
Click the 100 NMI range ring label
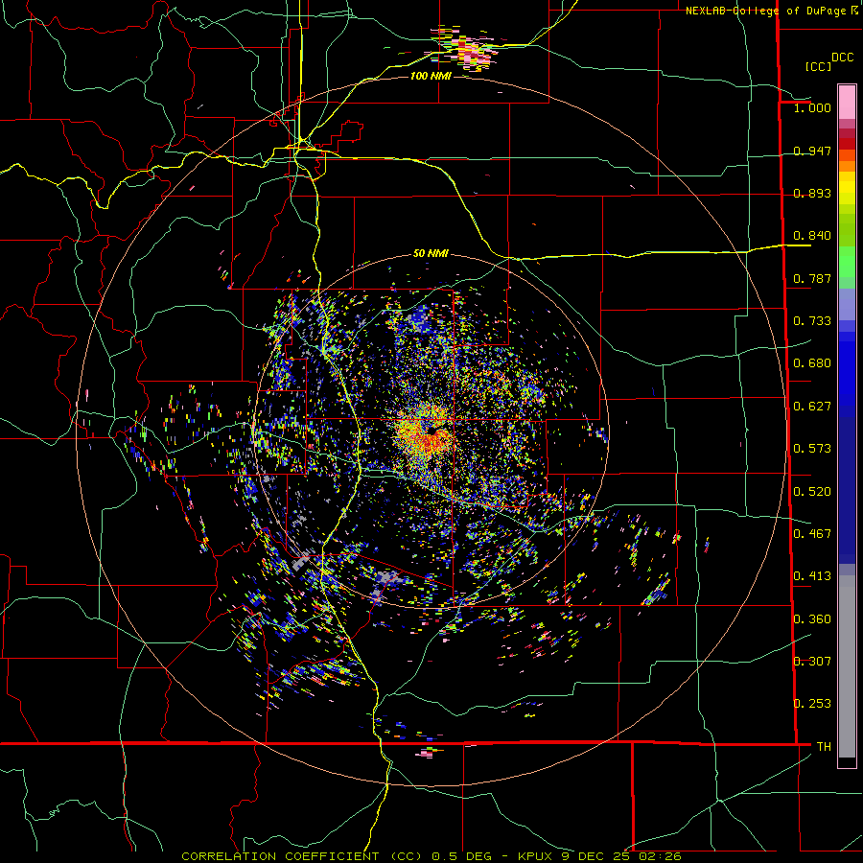[431, 76]
